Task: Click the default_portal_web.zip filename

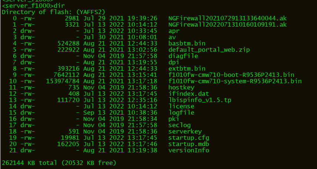Action: (x=209, y=50)
